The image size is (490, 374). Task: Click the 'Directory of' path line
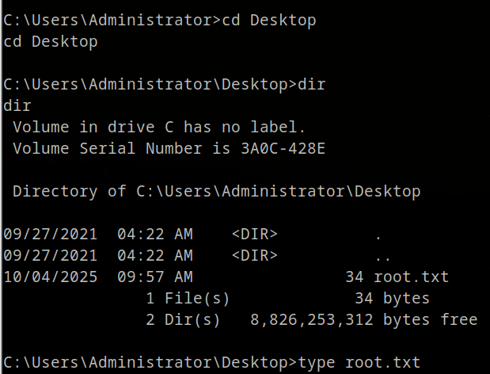point(217,192)
